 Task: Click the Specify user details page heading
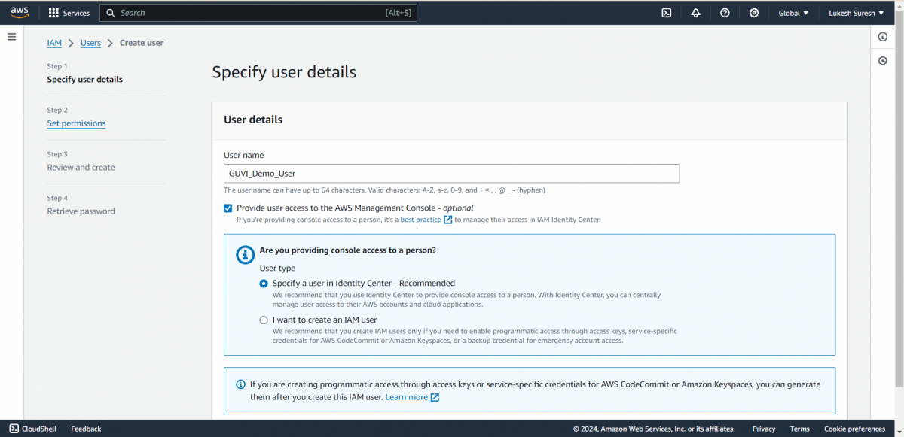pyautogui.click(x=284, y=72)
